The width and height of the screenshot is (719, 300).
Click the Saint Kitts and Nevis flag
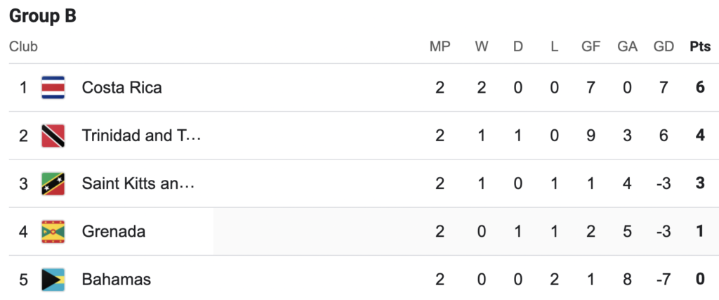[53, 184]
